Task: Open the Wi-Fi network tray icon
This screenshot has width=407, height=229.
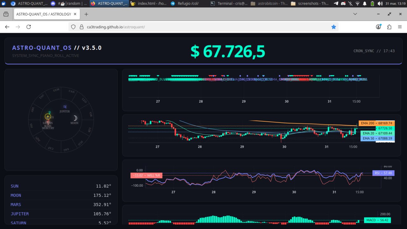Action: click(357, 4)
